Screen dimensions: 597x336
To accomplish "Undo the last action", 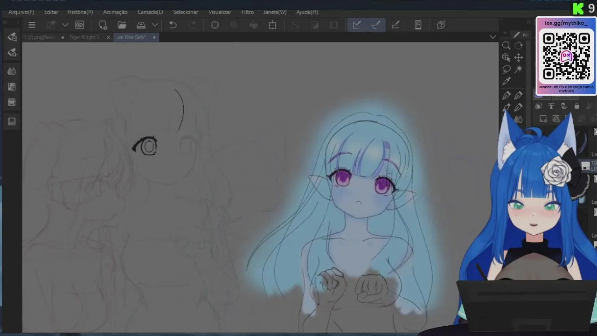I will pyautogui.click(x=173, y=25).
